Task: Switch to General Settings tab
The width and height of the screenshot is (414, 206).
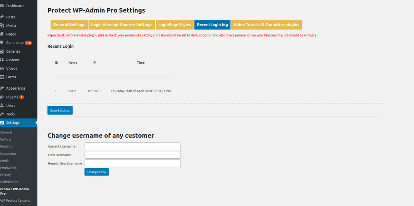Action: tap(69, 24)
